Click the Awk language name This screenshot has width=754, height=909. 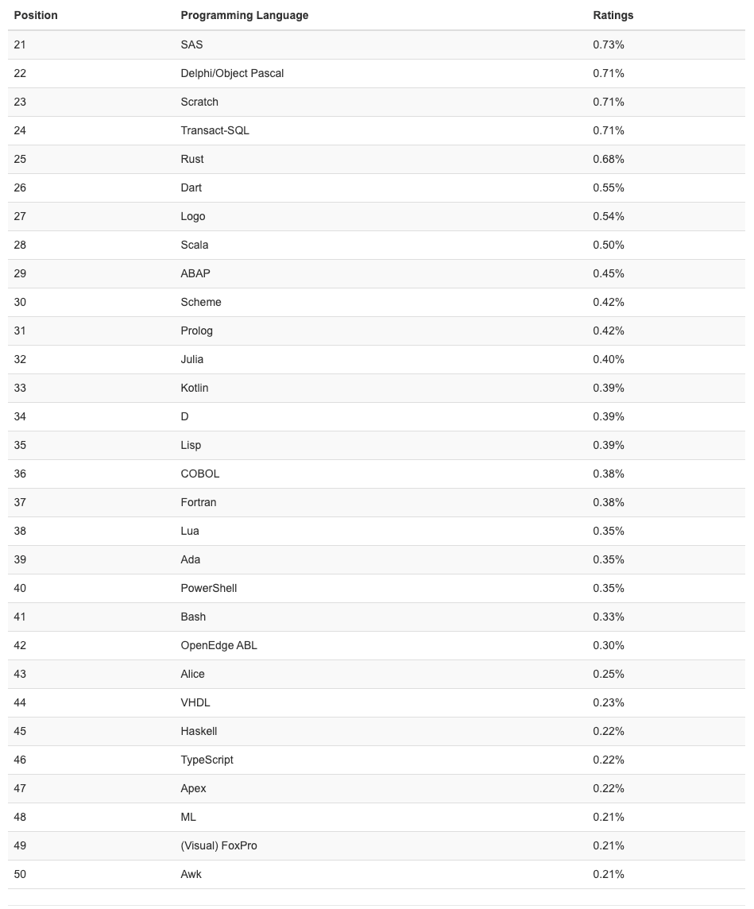(x=191, y=874)
